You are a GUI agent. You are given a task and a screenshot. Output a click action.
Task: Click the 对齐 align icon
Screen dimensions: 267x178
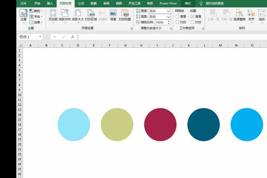point(251,13)
